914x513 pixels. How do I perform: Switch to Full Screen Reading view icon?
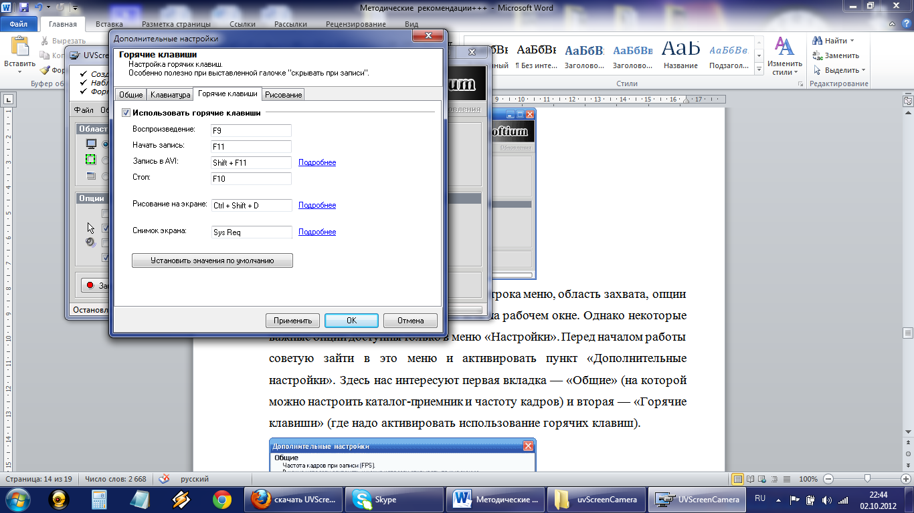point(751,479)
